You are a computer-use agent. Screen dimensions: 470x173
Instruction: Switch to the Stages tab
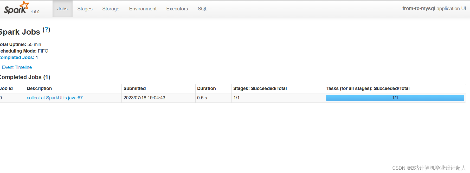tap(85, 9)
